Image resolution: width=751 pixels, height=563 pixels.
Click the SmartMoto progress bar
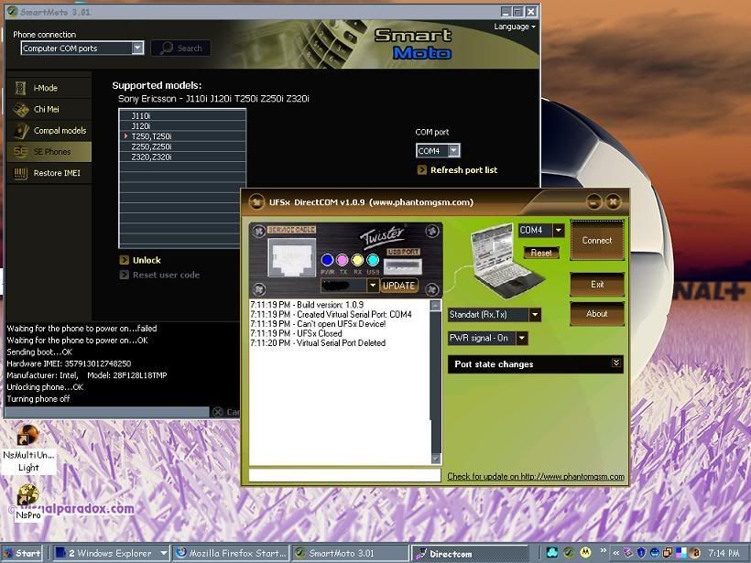[x=107, y=412]
